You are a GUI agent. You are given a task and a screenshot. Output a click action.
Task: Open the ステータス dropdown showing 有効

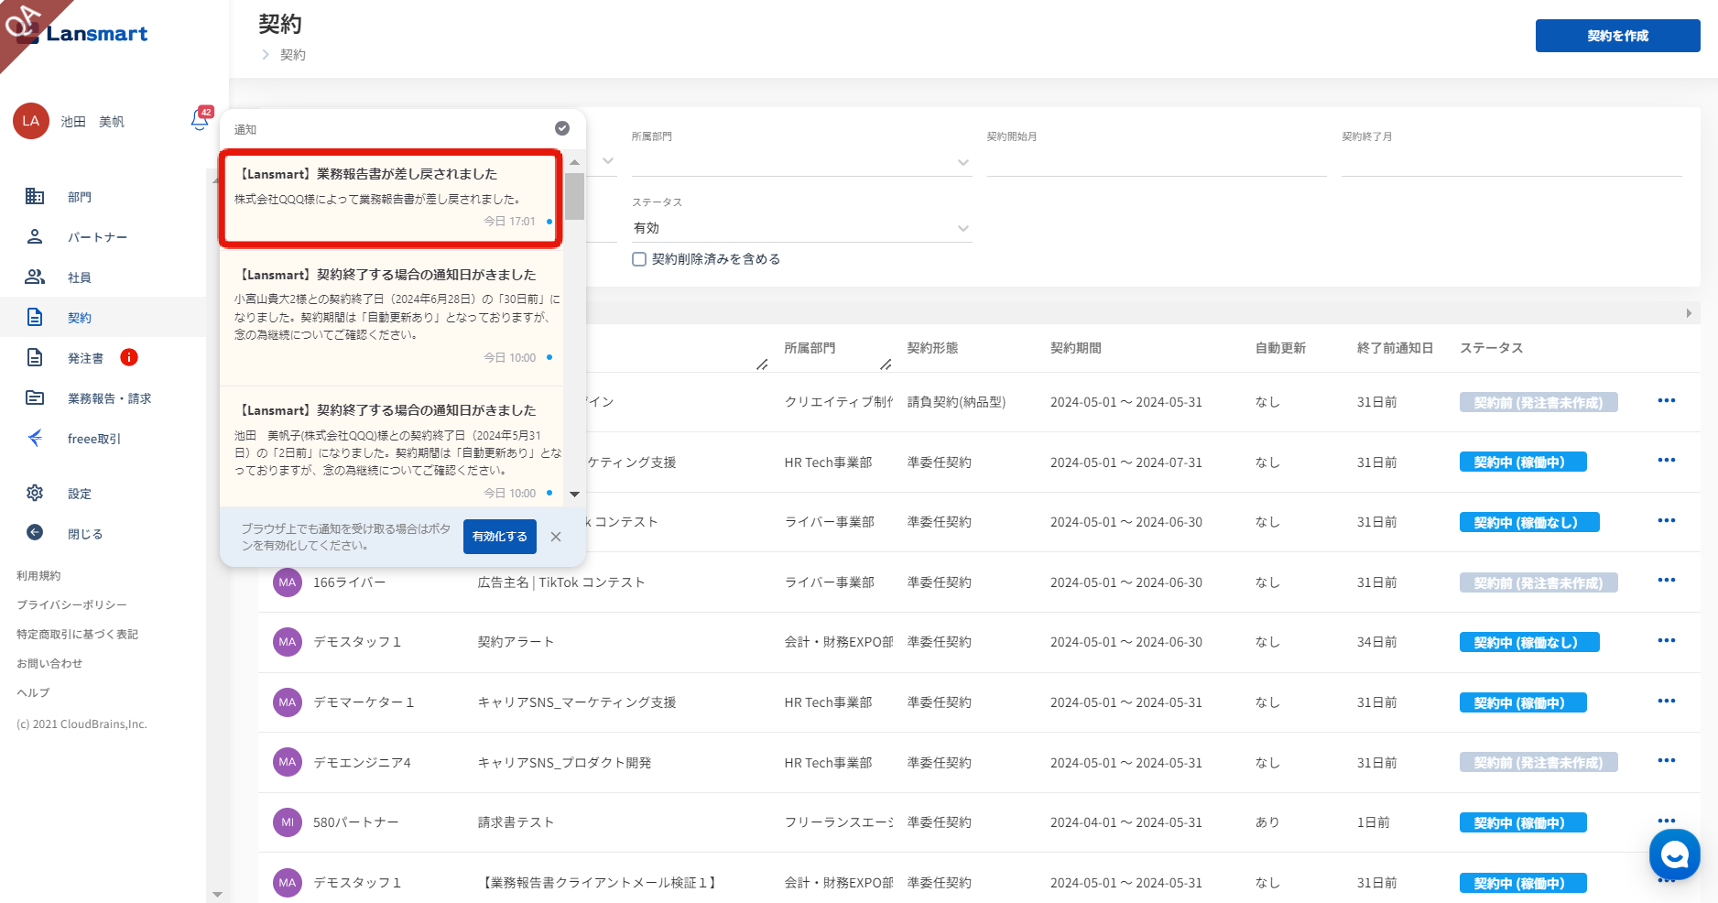point(800,228)
